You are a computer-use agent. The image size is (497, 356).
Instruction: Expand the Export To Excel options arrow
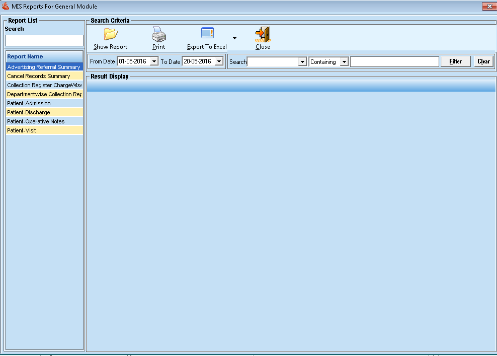click(x=234, y=37)
